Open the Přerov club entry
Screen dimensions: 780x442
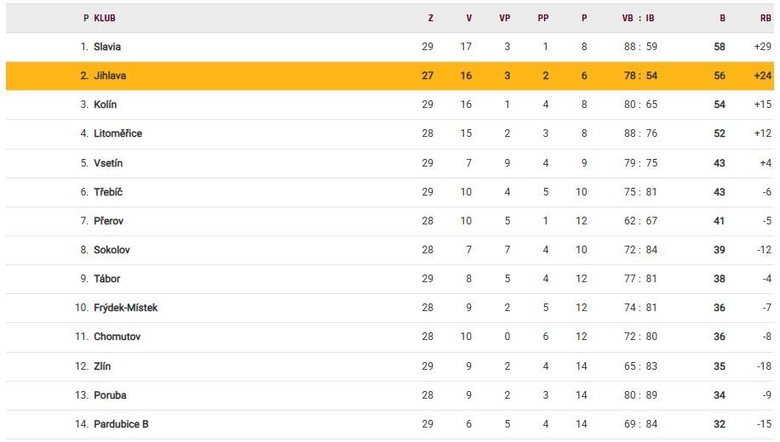110,221
